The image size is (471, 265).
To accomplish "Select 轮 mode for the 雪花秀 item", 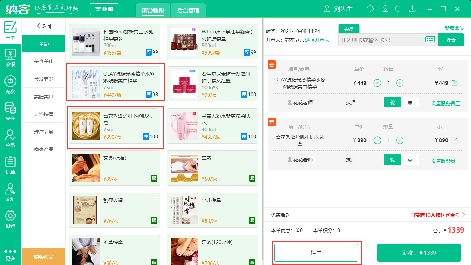I will (393, 160).
